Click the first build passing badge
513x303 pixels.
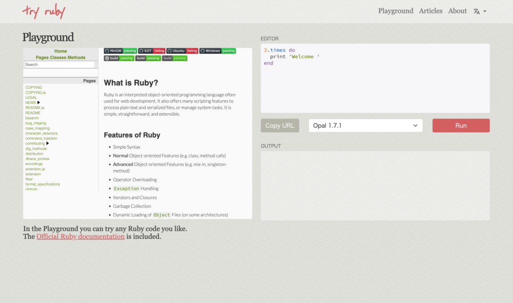click(119, 58)
